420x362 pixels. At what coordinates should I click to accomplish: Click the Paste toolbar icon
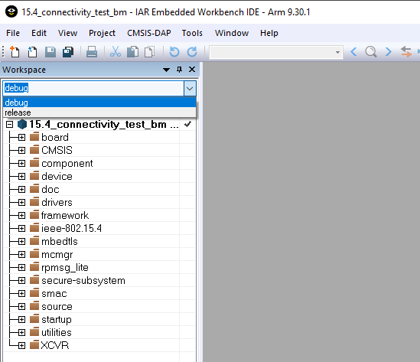[x=150, y=52]
